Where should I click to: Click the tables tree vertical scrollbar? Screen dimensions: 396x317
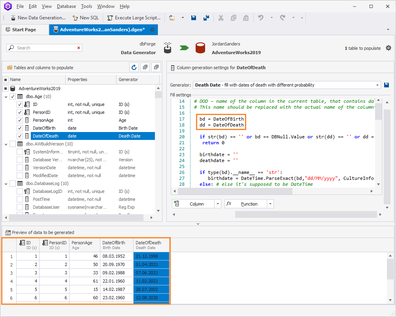(158, 95)
